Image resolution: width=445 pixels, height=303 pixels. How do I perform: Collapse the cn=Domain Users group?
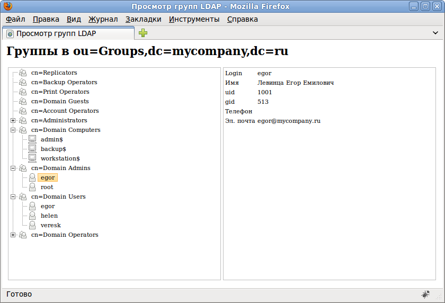pyautogui.click(x=13, y=197)
